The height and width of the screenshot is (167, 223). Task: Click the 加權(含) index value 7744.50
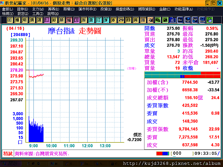pos(190,82)
